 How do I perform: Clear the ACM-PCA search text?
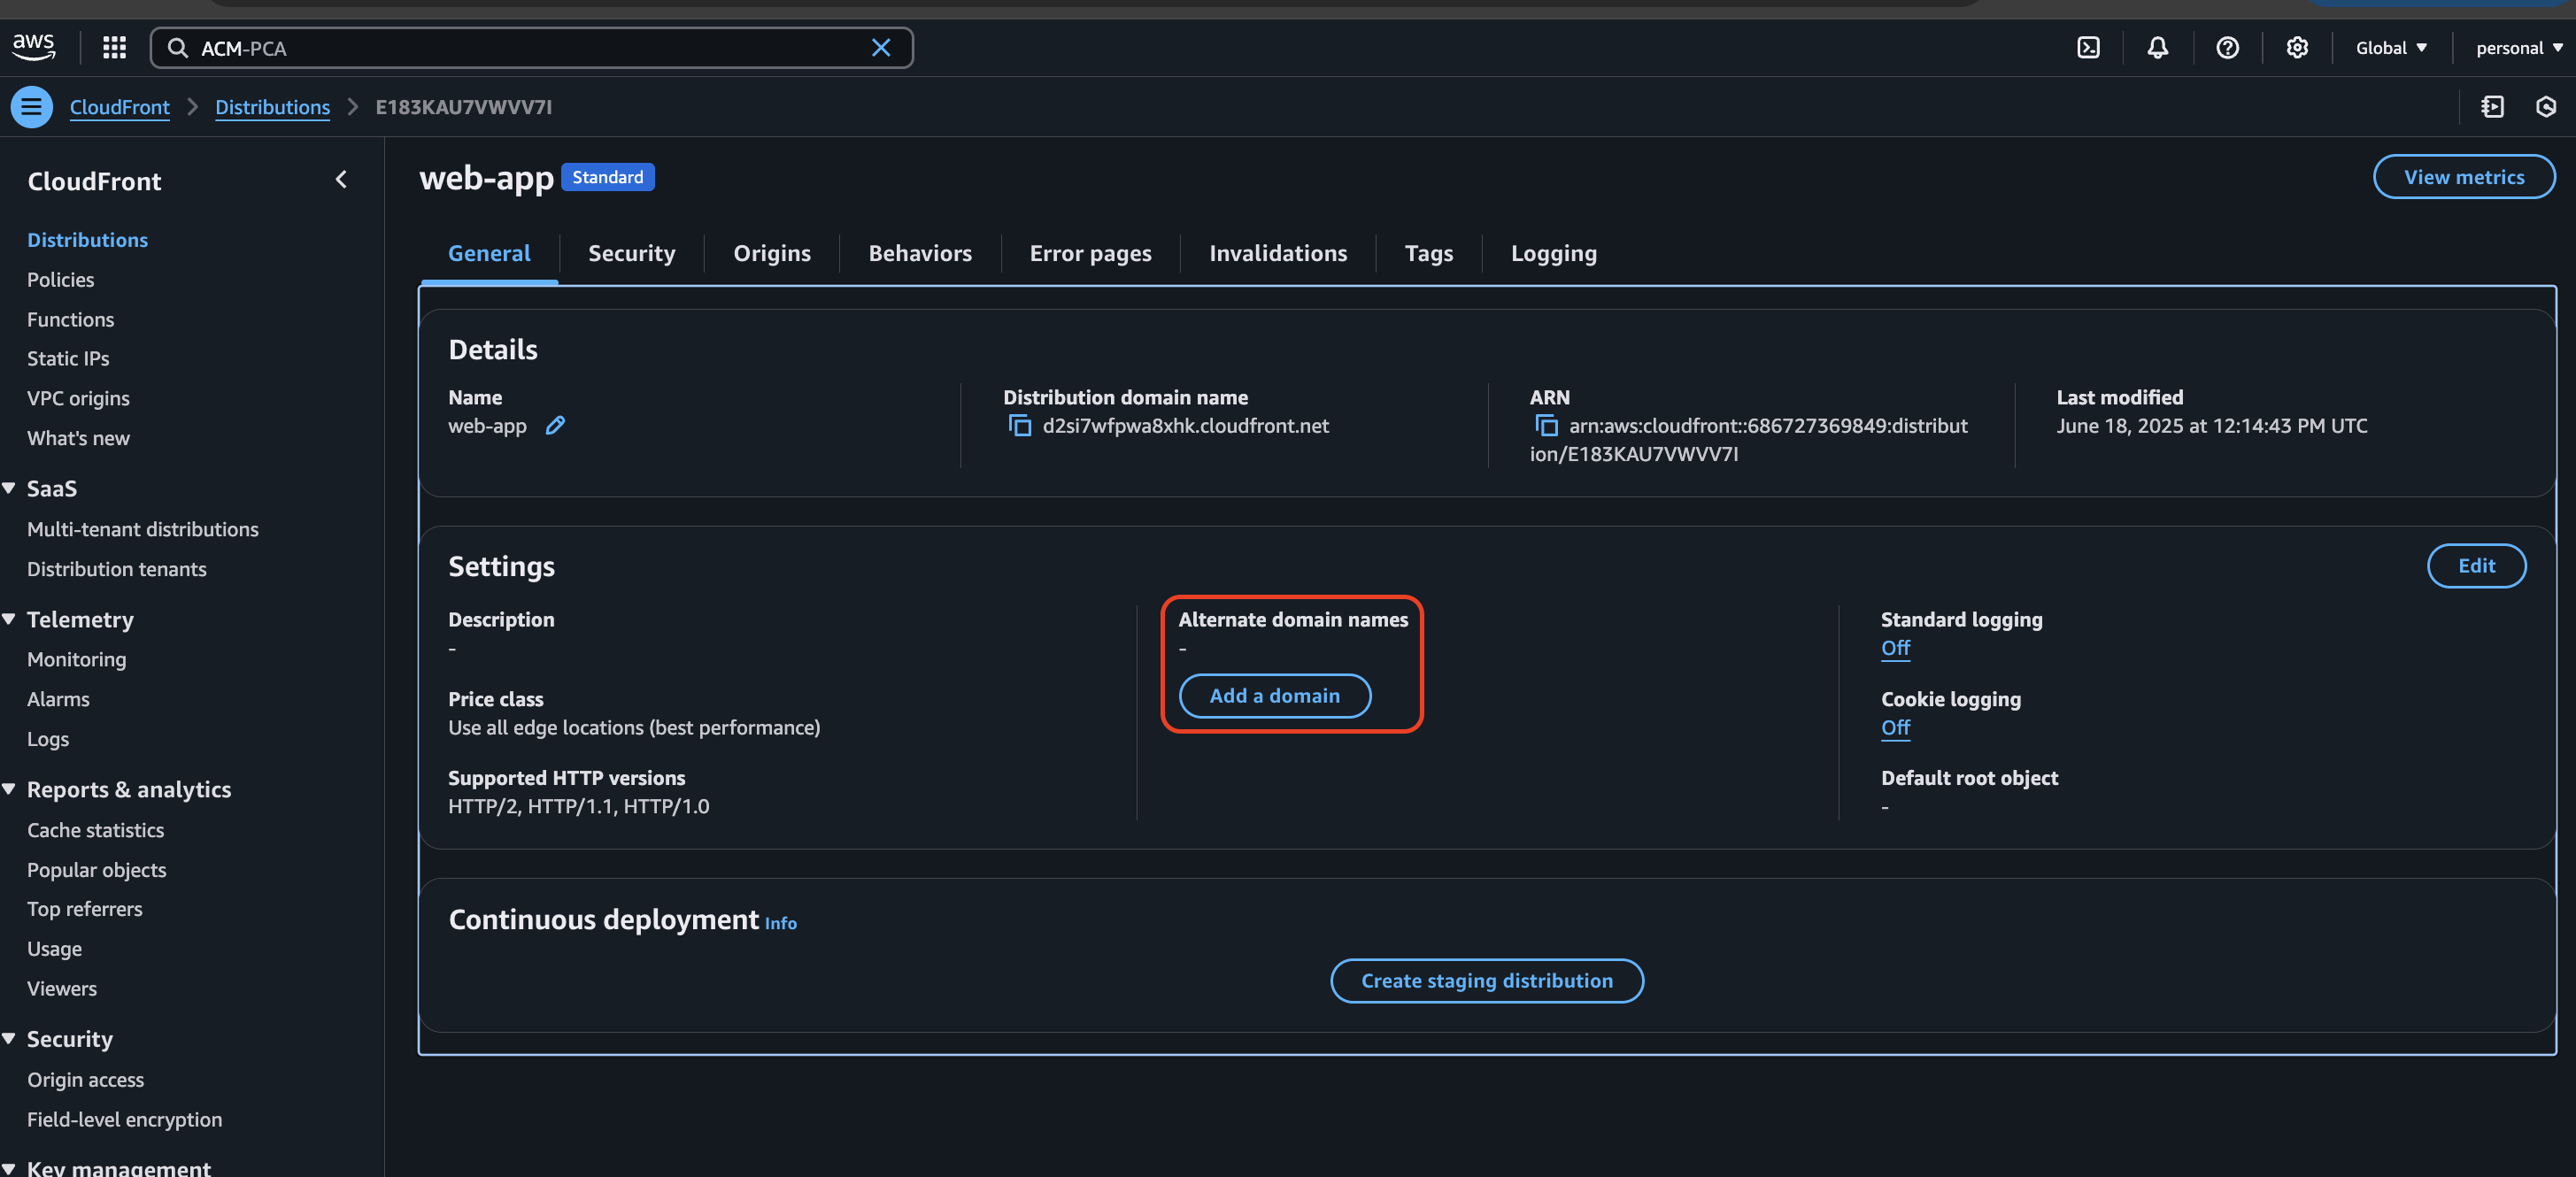[x=880, y=48]
